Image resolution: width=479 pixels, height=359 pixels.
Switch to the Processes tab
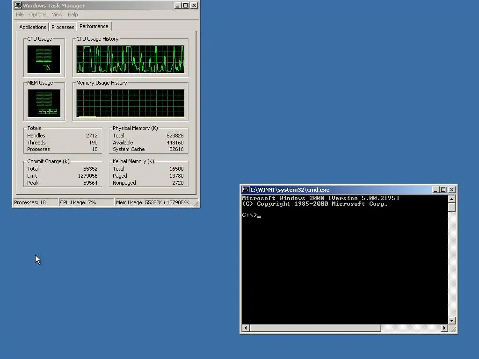click(63, 27)
